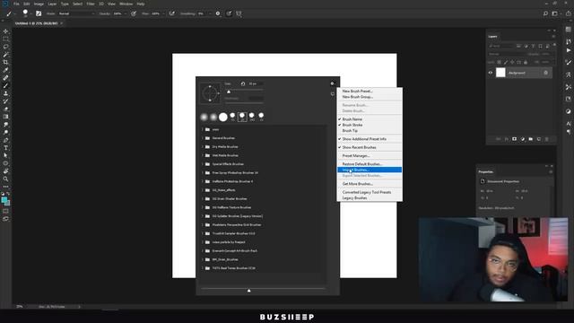Select the Crop tool
574x323 pixels.
[x=5, y=62]
